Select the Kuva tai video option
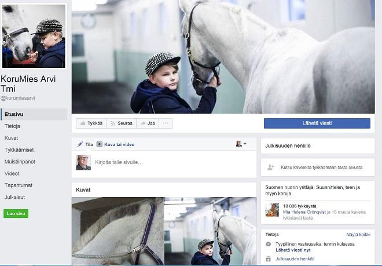Image resolution: width=382 pixels, height=266 pixels. 115,144
